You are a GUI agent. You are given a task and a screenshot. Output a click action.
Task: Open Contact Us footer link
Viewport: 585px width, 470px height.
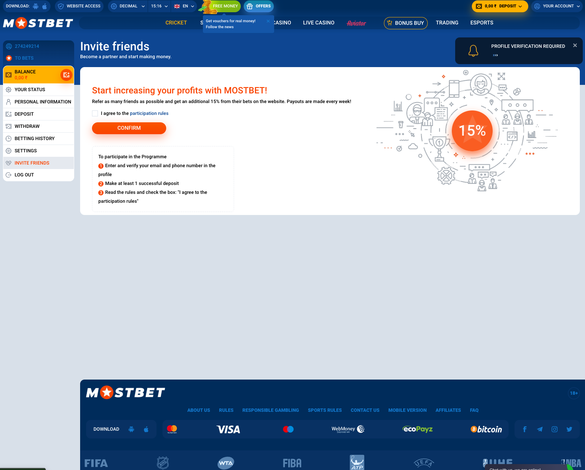(365, 410)
